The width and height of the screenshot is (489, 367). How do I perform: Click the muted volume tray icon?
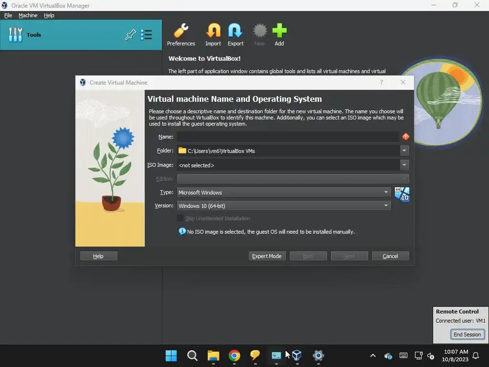[431, 356]
